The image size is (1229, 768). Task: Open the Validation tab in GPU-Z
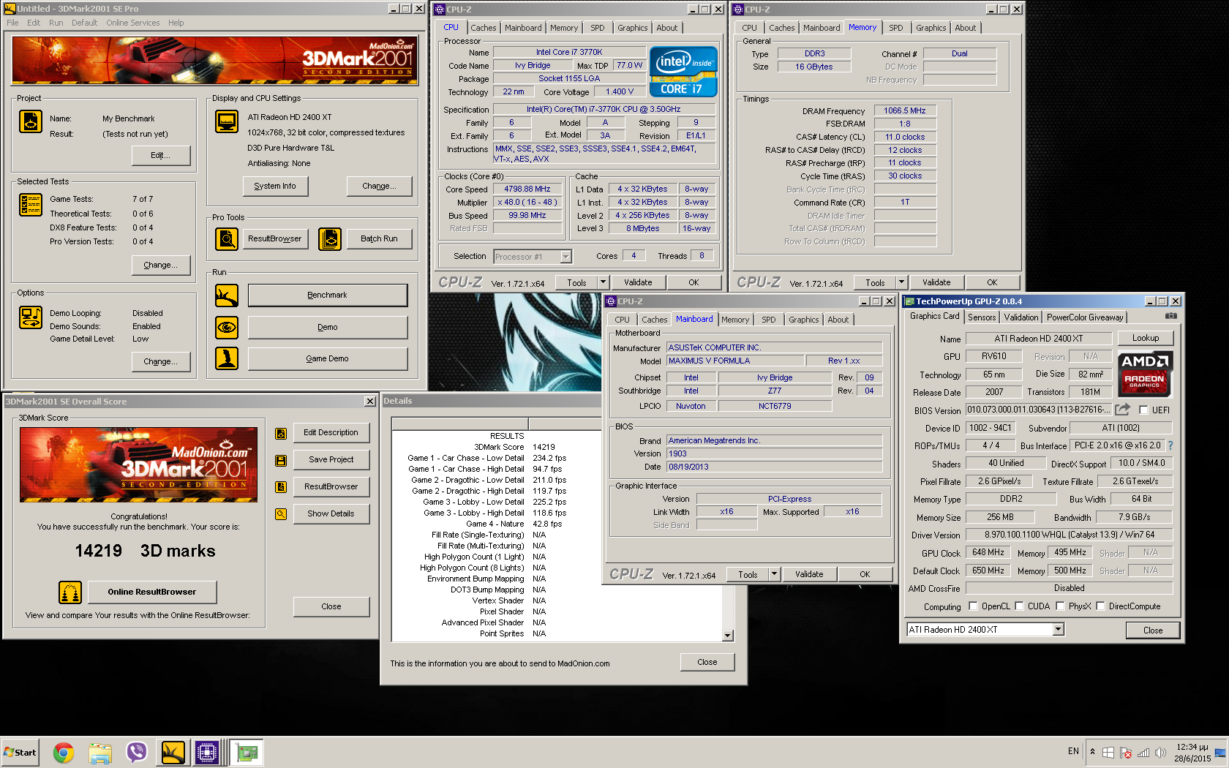click(1021, 317)
